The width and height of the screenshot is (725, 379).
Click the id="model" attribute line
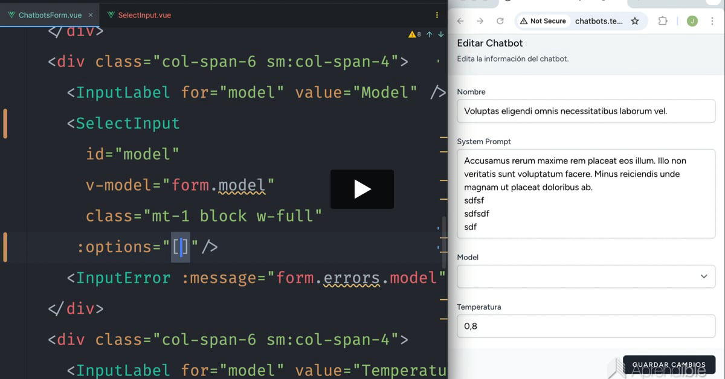tap(133, 154)
